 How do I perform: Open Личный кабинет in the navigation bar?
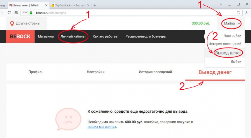pos(73,36)
